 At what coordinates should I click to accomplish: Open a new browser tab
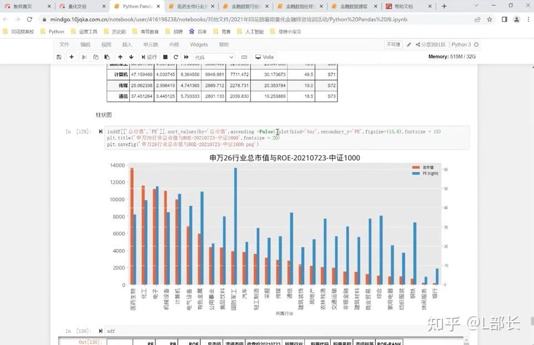point(444,6)
